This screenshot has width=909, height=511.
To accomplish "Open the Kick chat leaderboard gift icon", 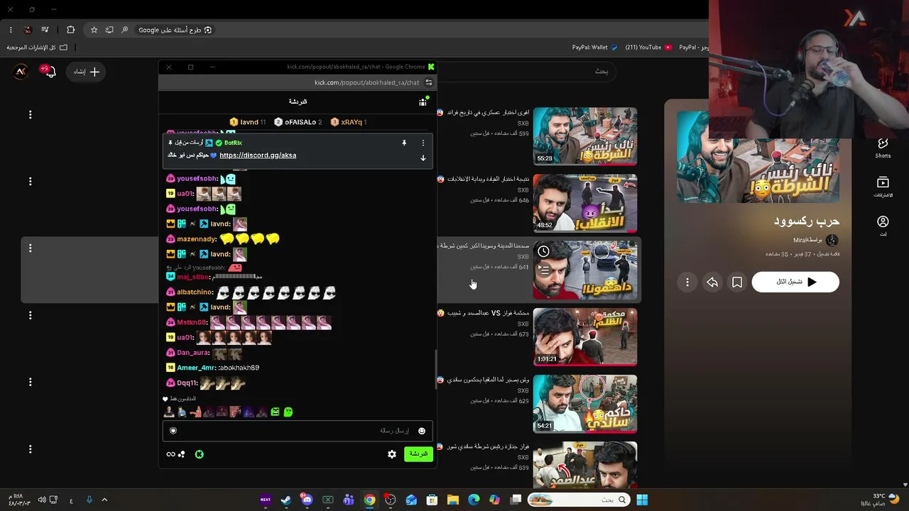I will pos(423,102).
